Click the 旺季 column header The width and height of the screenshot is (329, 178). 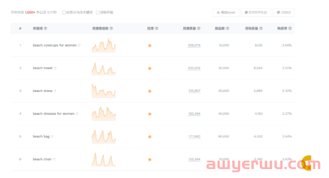pos(150,29)
